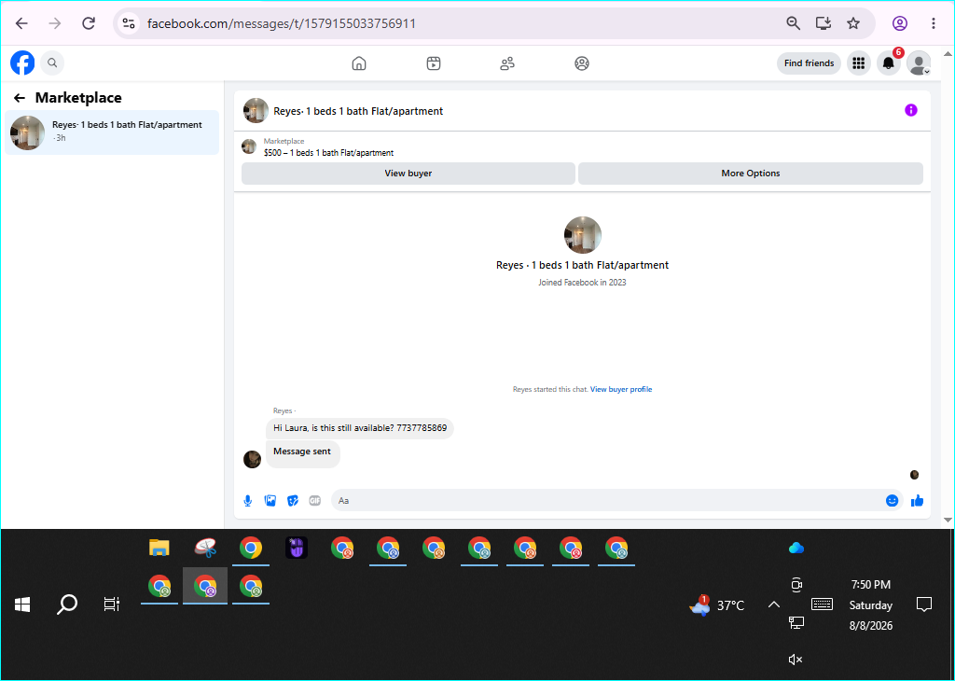Open the Friends icon in top nav
Image resolution: width=955 pixels, height=681 pixels.
tap(507, 63)
